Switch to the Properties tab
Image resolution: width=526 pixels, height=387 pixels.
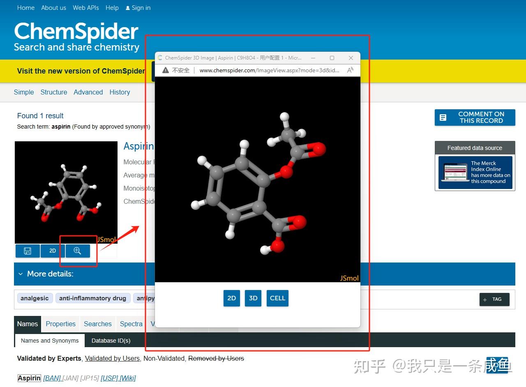pyautogui.click(x=60, y=324)
